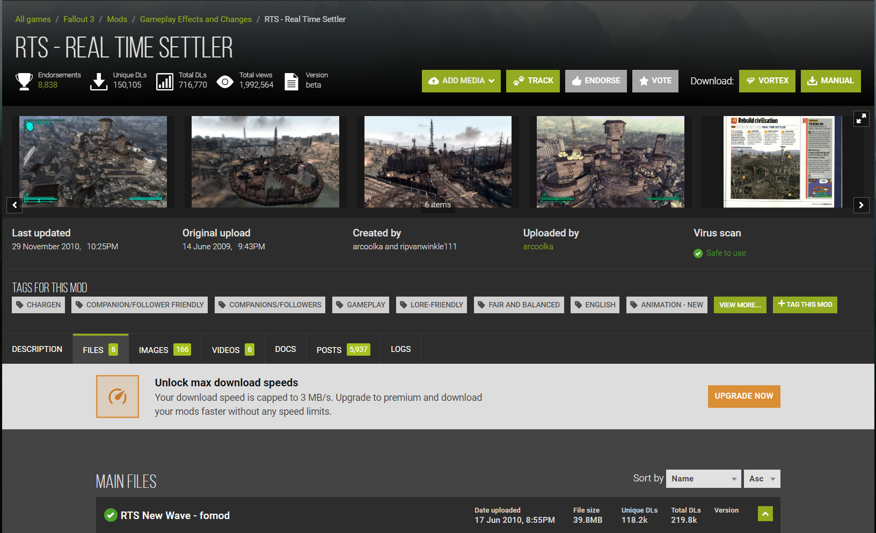The height and width of the screenshot is (533, 876).
Task: Open the LOGS tab
Action: [400, 349]
